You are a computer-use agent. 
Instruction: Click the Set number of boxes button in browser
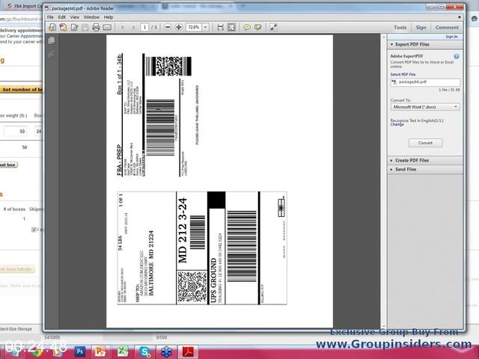click(x=21, y=90)
